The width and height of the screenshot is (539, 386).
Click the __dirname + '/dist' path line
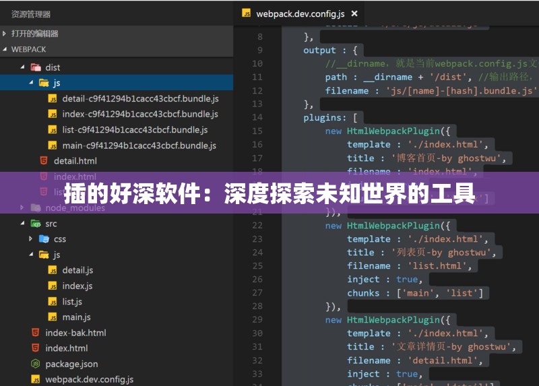coord(399,77)
